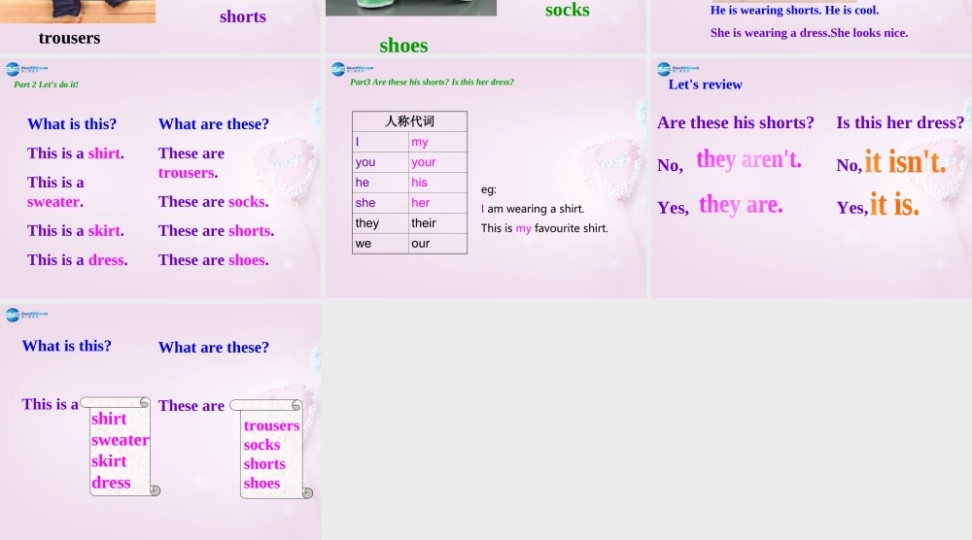972x540 pixels.
Task: Click the pink answer "they are."
Action: [x=741, y=204]
